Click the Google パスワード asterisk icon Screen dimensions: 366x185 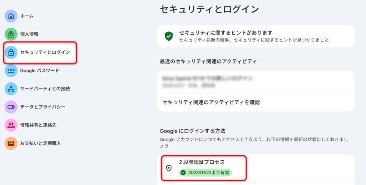pyautogui.click(x=11, y=70)
